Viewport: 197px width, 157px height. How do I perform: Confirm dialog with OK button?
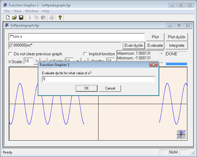86,88
